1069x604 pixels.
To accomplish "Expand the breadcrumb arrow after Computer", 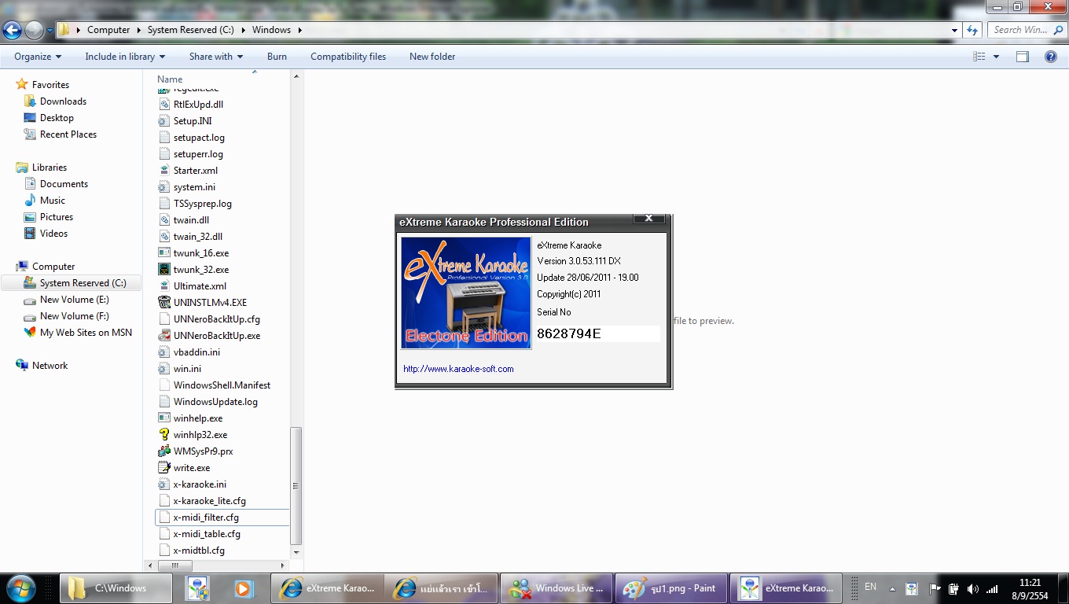I will coord(138,31).
